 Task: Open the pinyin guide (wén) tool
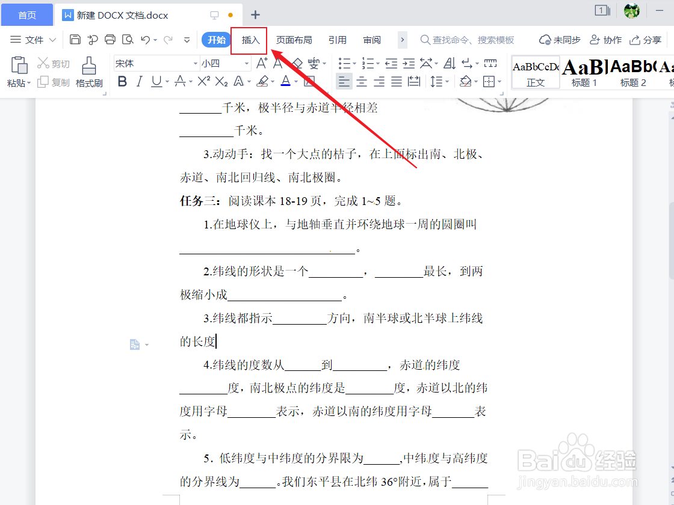click(314, 63)
